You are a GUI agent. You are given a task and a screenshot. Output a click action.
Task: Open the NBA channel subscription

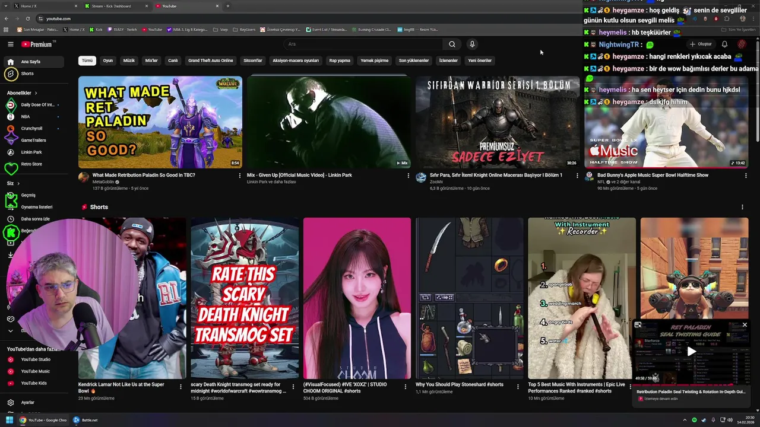25,116
